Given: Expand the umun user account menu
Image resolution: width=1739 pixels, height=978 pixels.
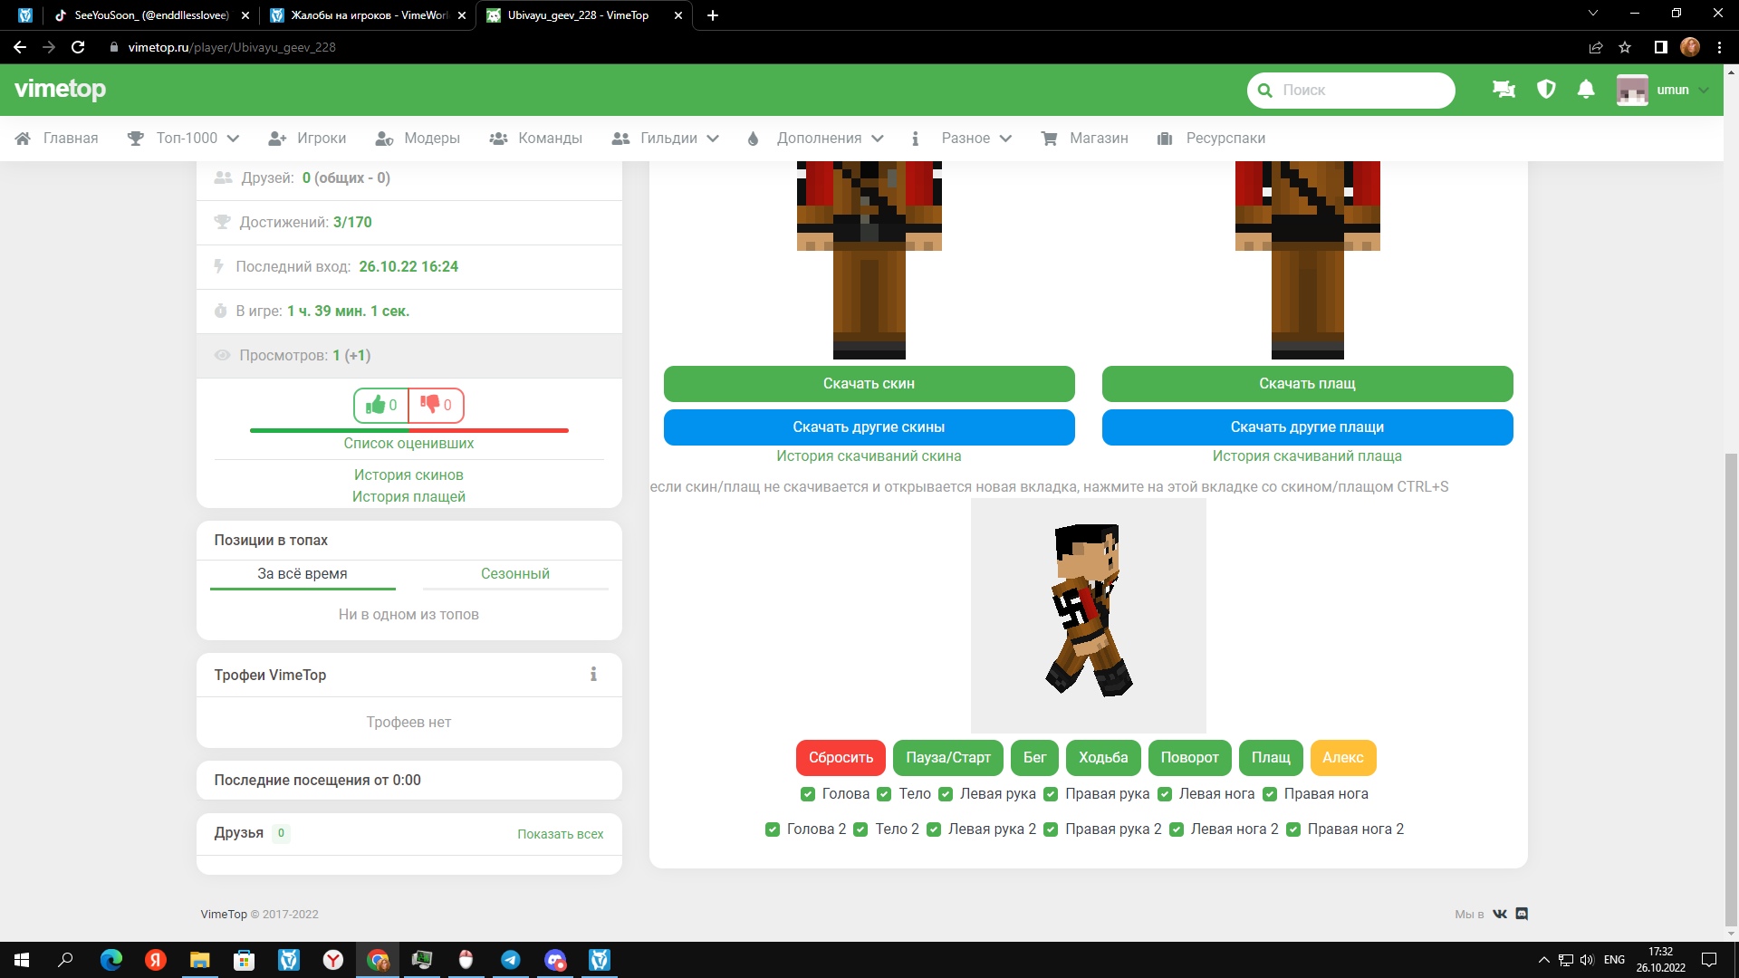Looking at the screenshot, I should point(1672,90).
